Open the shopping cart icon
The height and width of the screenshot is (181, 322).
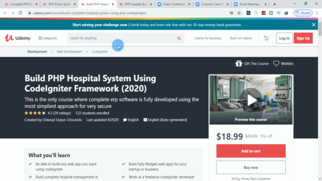pos(266,38)
